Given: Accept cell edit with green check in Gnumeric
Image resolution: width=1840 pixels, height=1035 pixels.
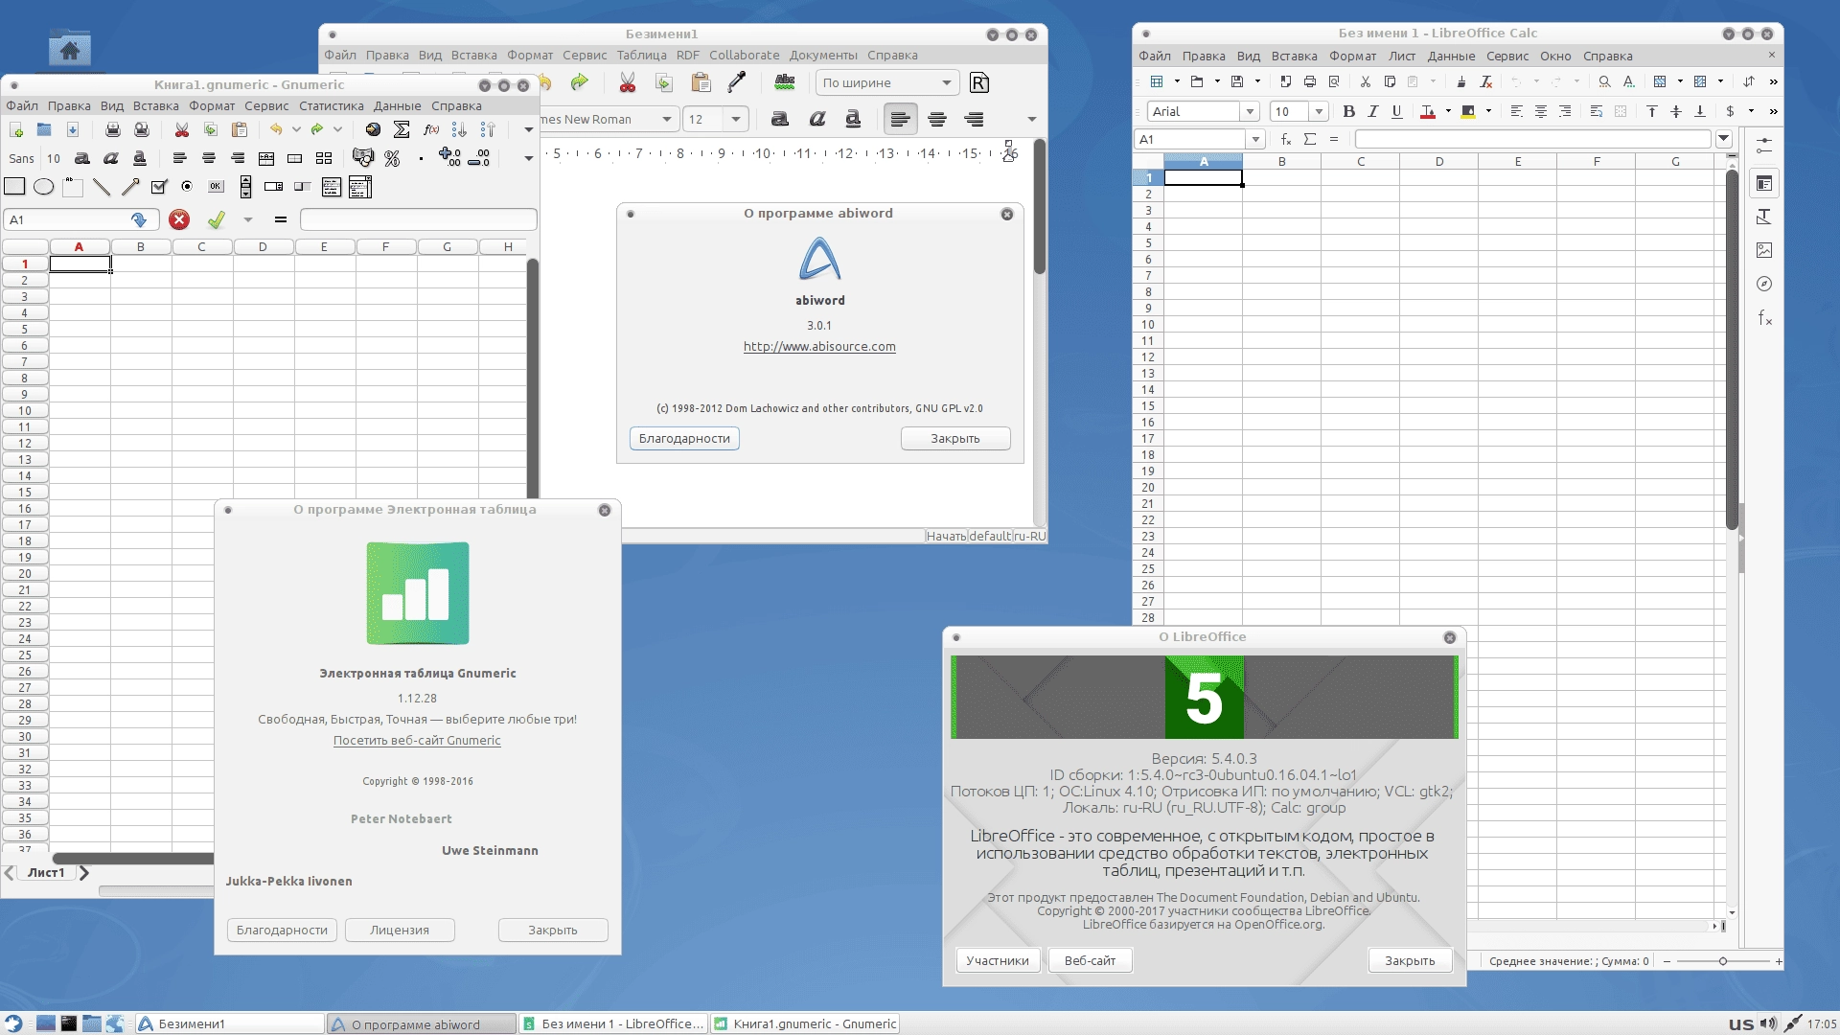Looking at the screenshot, I should click(x=217, y=219).
